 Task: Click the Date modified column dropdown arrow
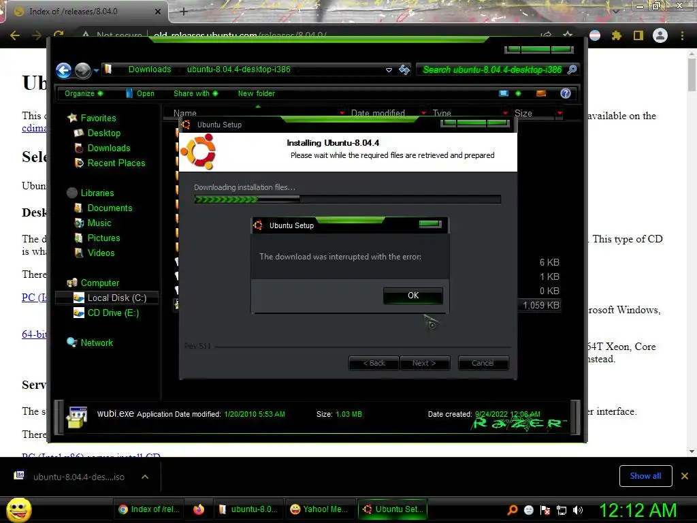point(423,113)
